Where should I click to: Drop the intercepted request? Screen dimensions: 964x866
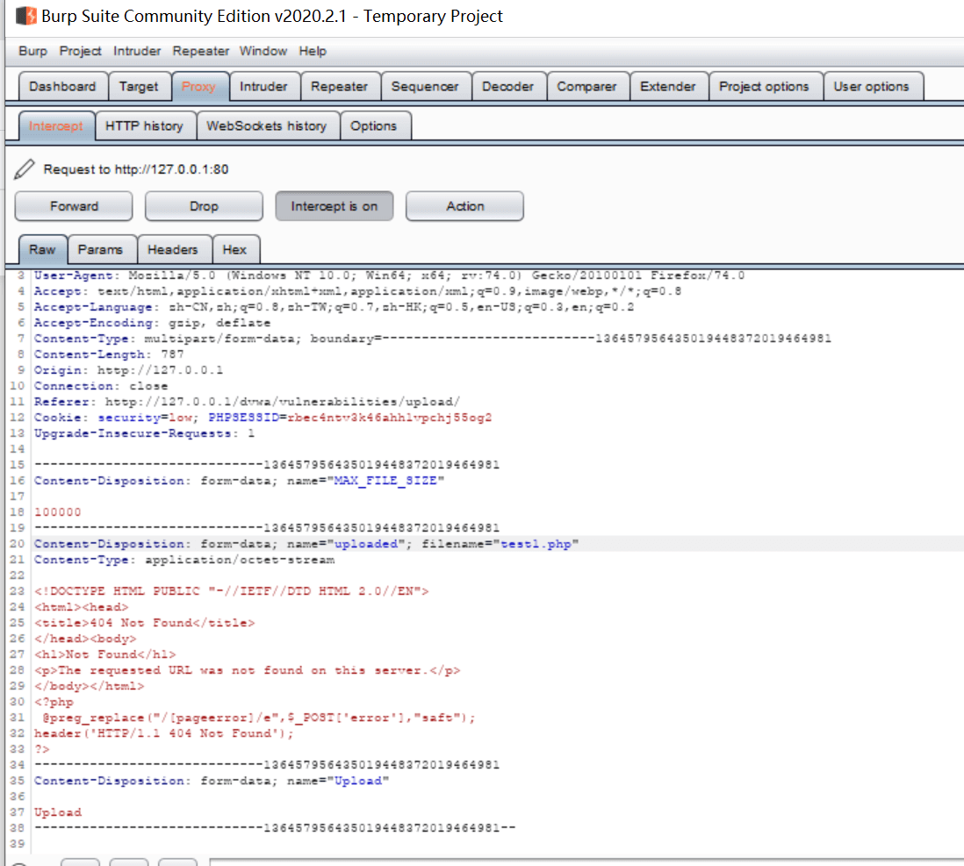pyautogui.click(x=204, y=206)
